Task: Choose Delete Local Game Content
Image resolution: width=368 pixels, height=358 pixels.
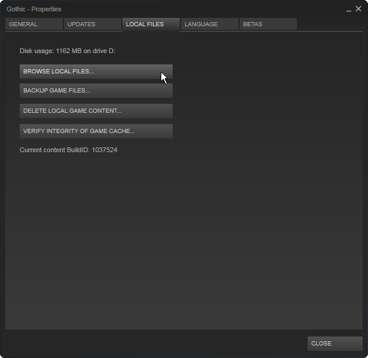Action: [96, 111]
